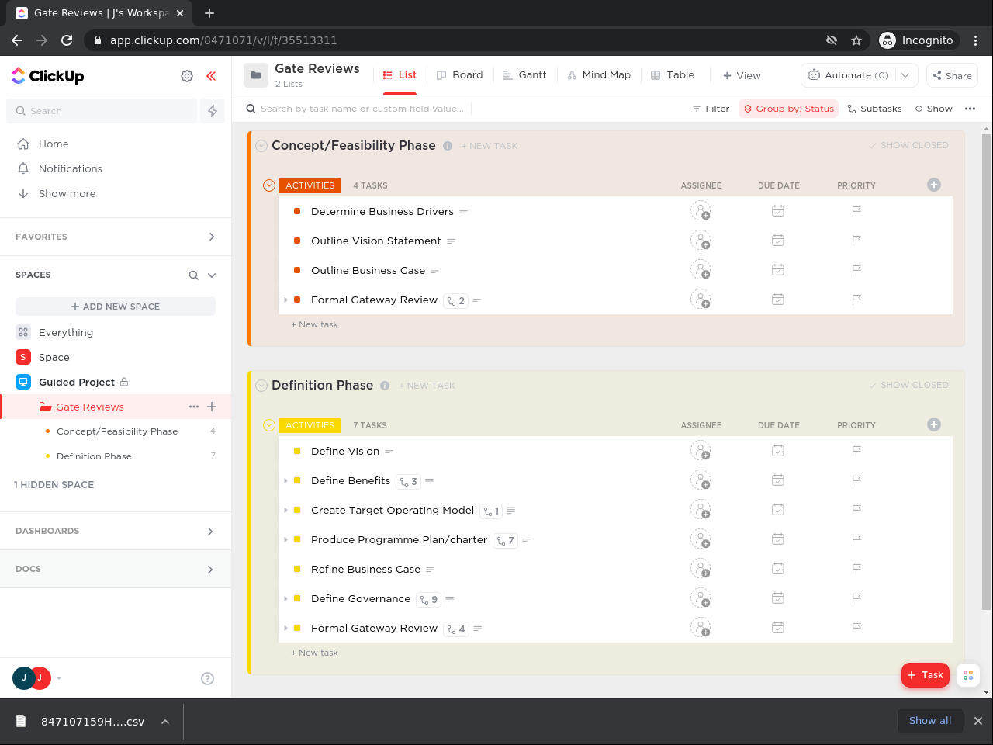
Task: Open user avatar menu dropdown
Action: [x=59, y=678]
